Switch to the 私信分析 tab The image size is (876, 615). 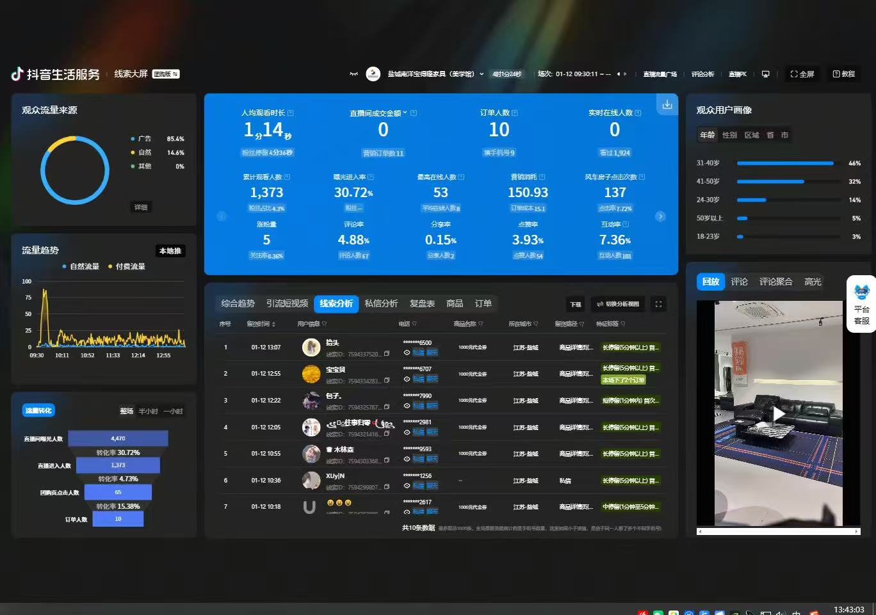(x=381, y=303)
